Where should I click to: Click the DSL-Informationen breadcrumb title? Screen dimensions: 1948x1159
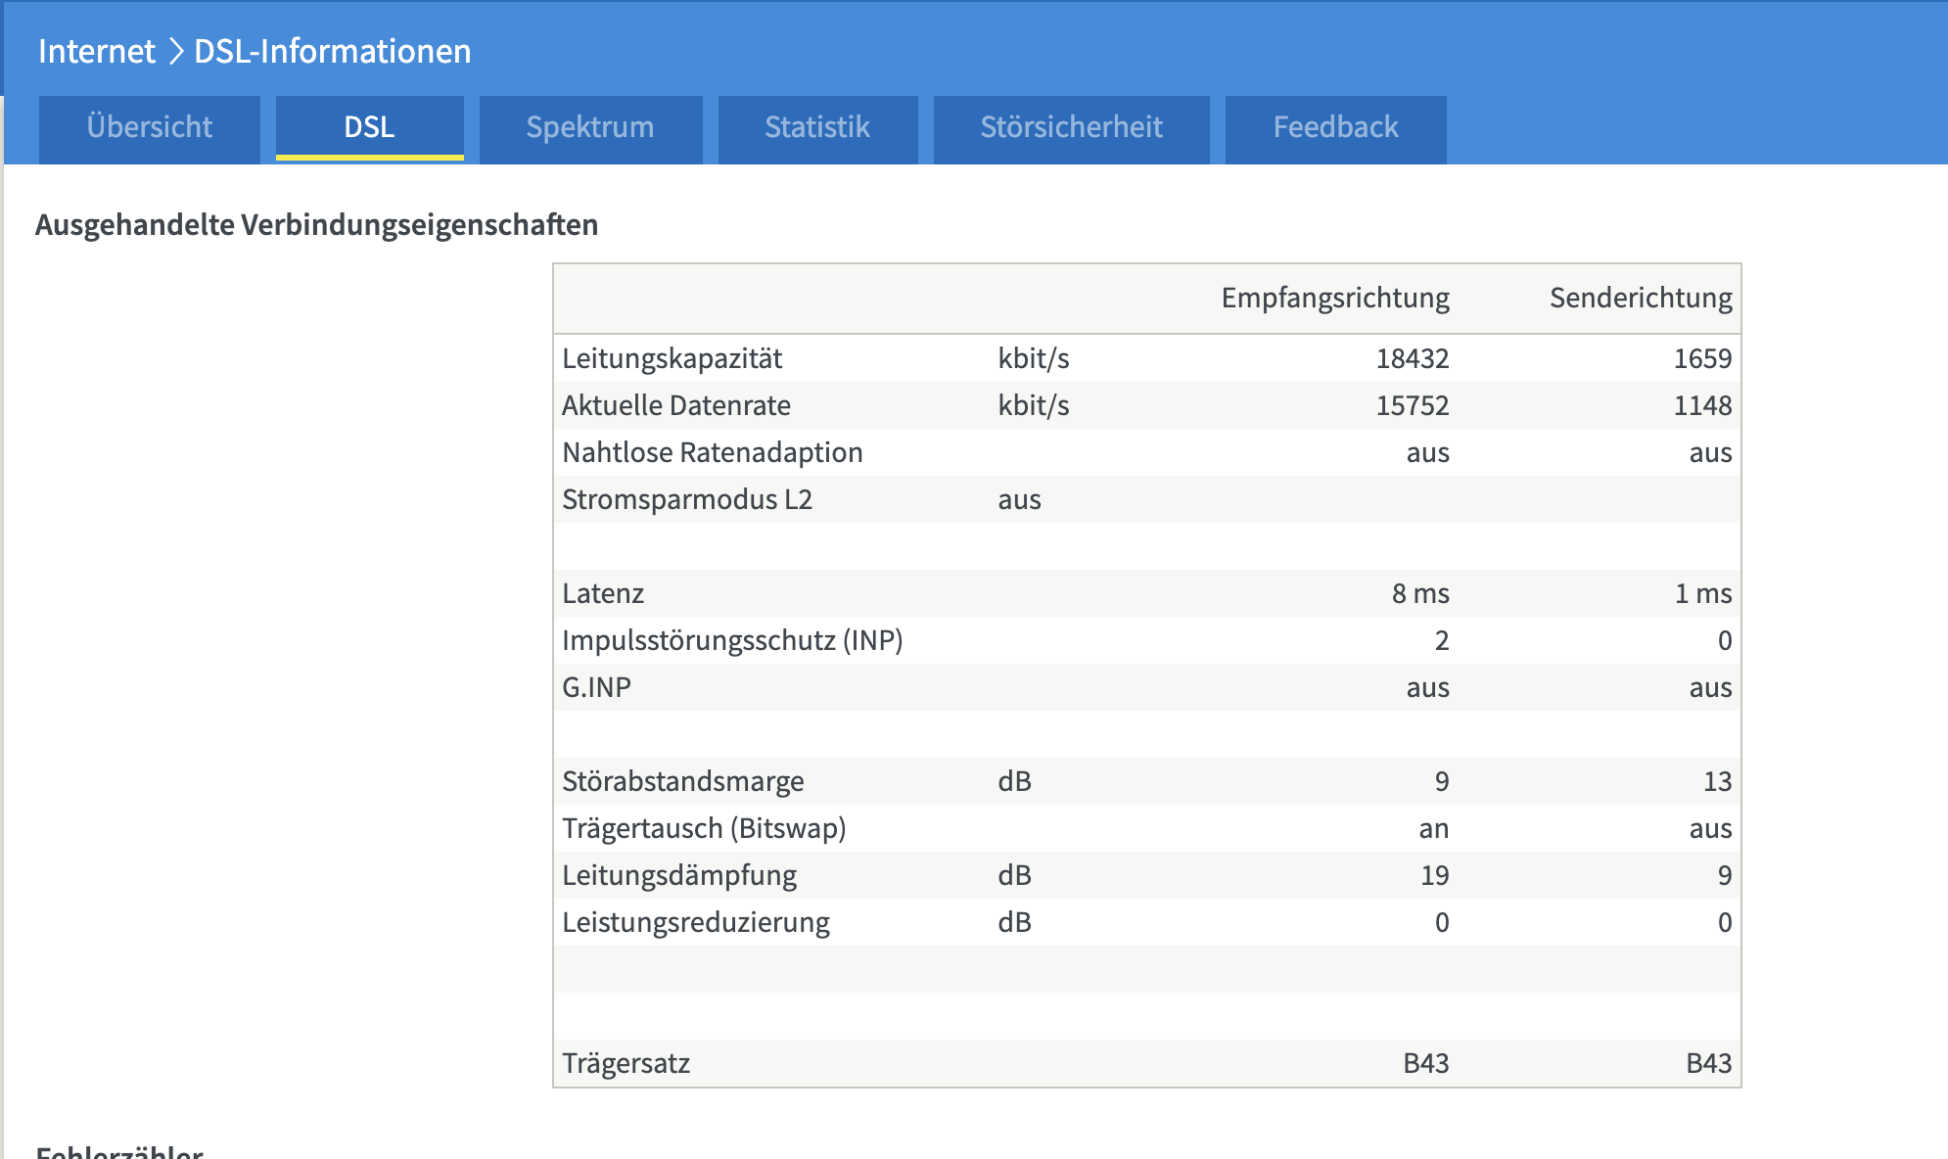click(x=332, y=51)
